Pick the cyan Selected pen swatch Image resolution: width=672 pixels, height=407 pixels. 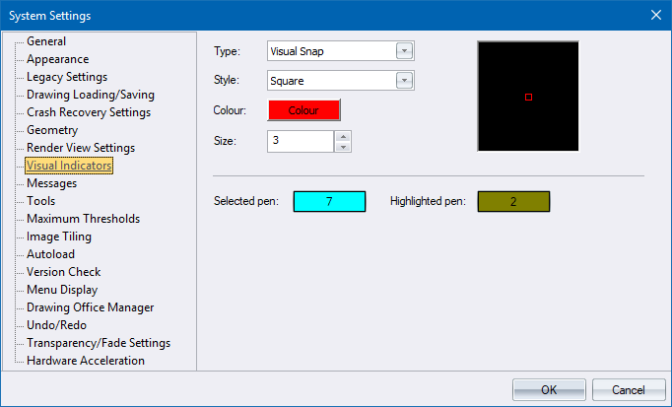(329, 201)
